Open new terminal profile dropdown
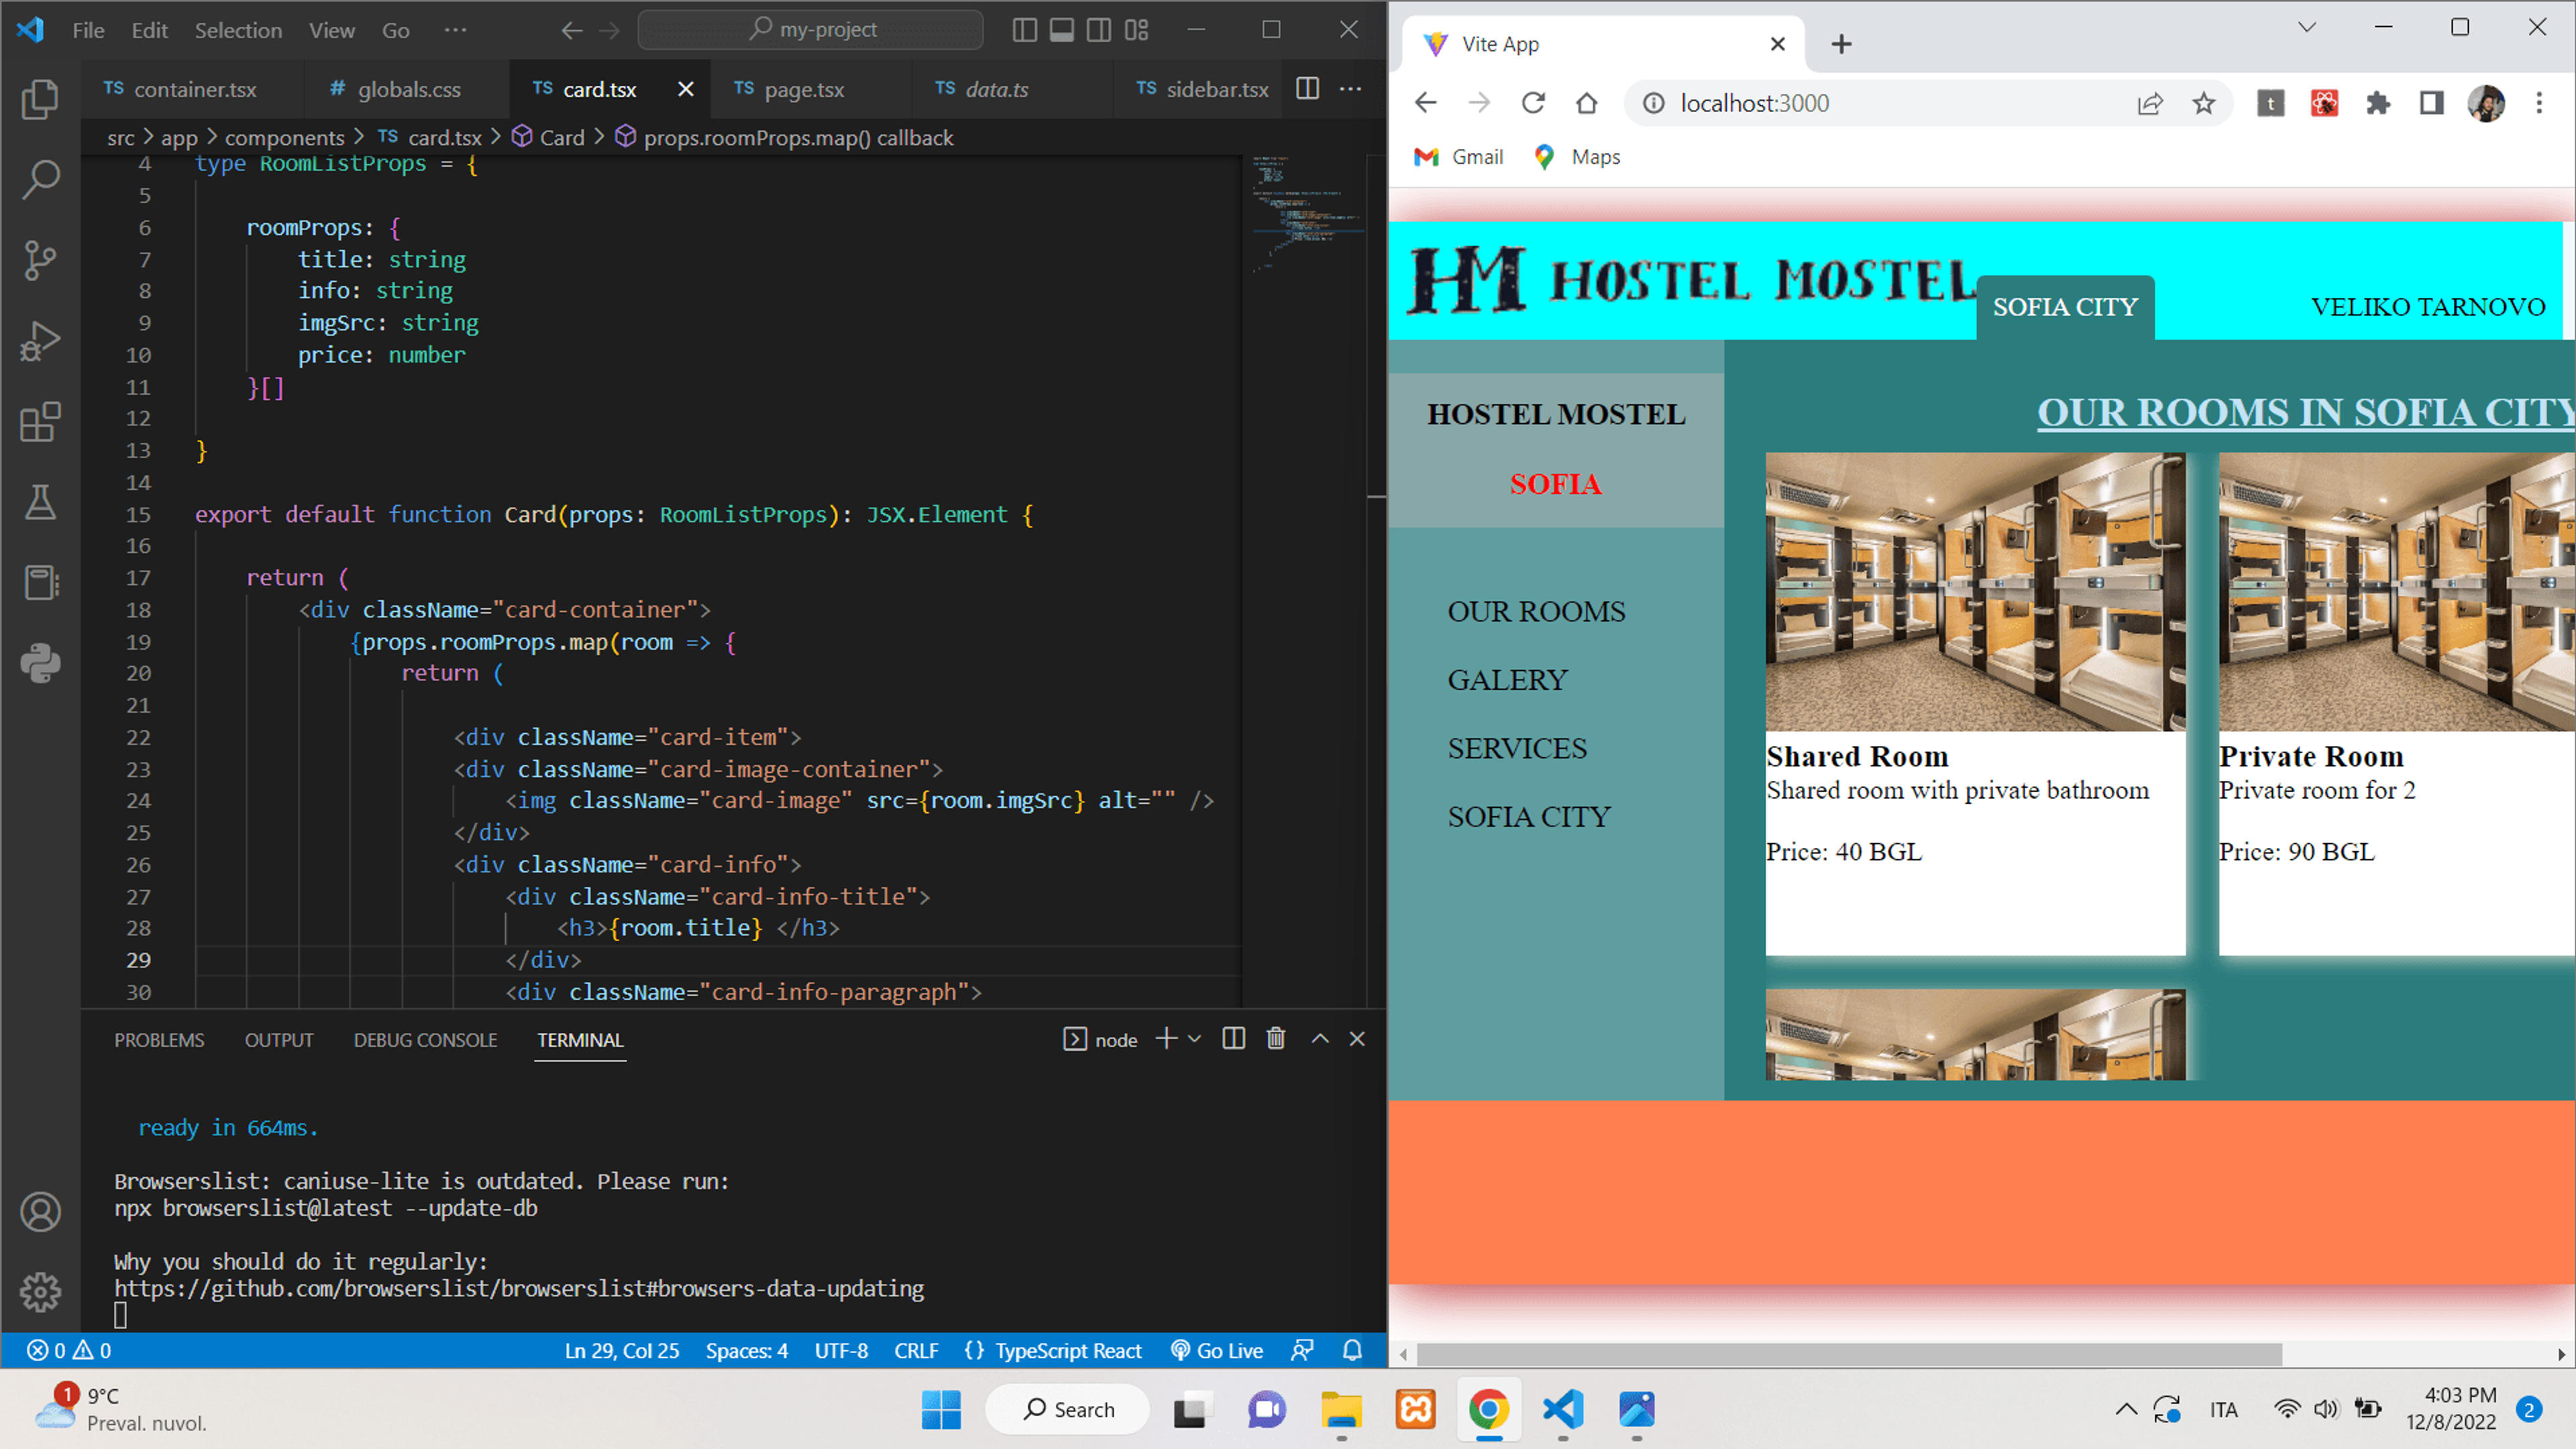The image size is (2576, 1449). tap(1194, 1039)
